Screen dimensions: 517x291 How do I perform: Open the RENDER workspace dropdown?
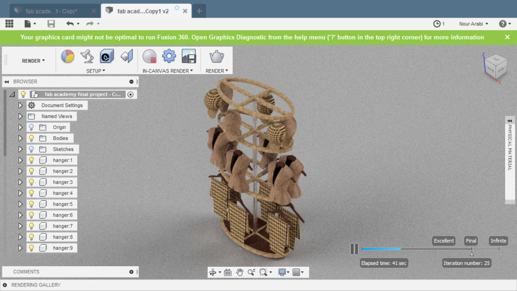[x=33, y=61]
